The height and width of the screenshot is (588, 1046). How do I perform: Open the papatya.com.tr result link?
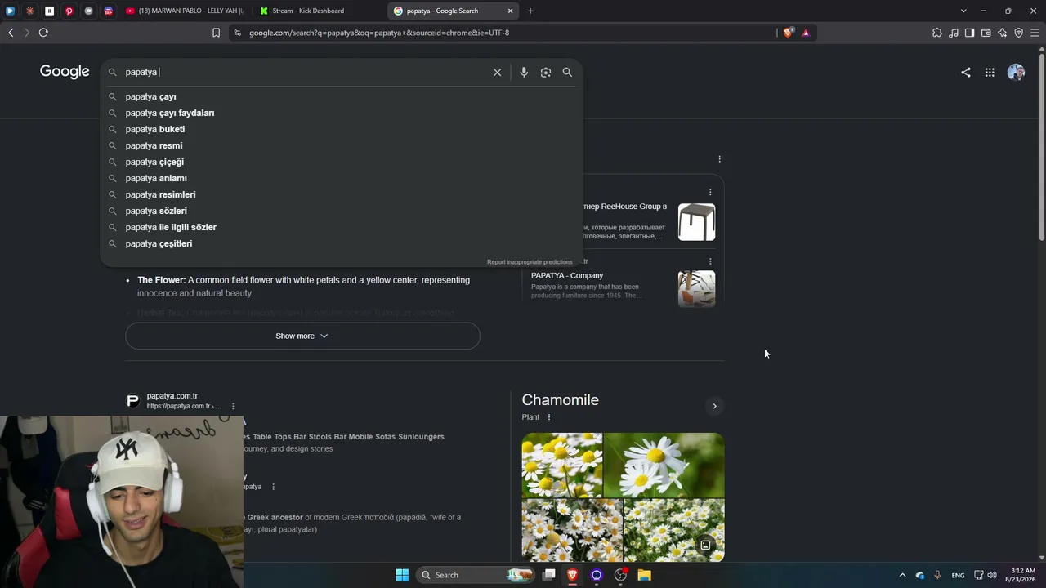(172, 396)
